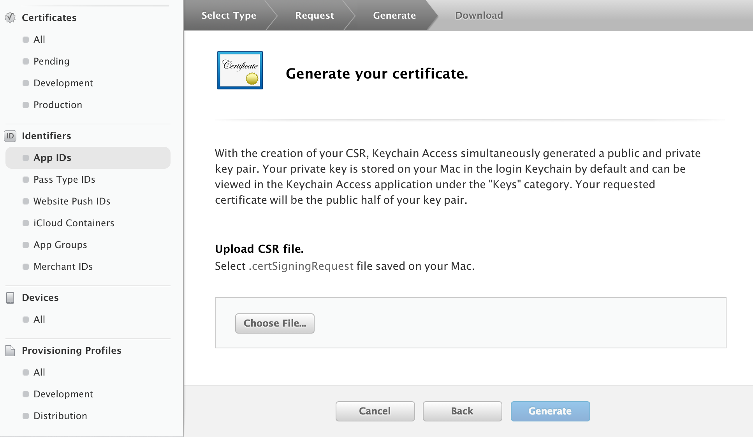753x437 pixels.
Task: Click the Cancel button
Action: pos(375,411)
